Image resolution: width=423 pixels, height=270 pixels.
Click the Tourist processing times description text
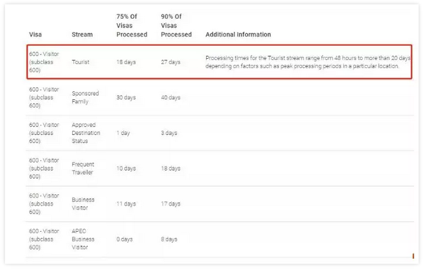point(308,62)
